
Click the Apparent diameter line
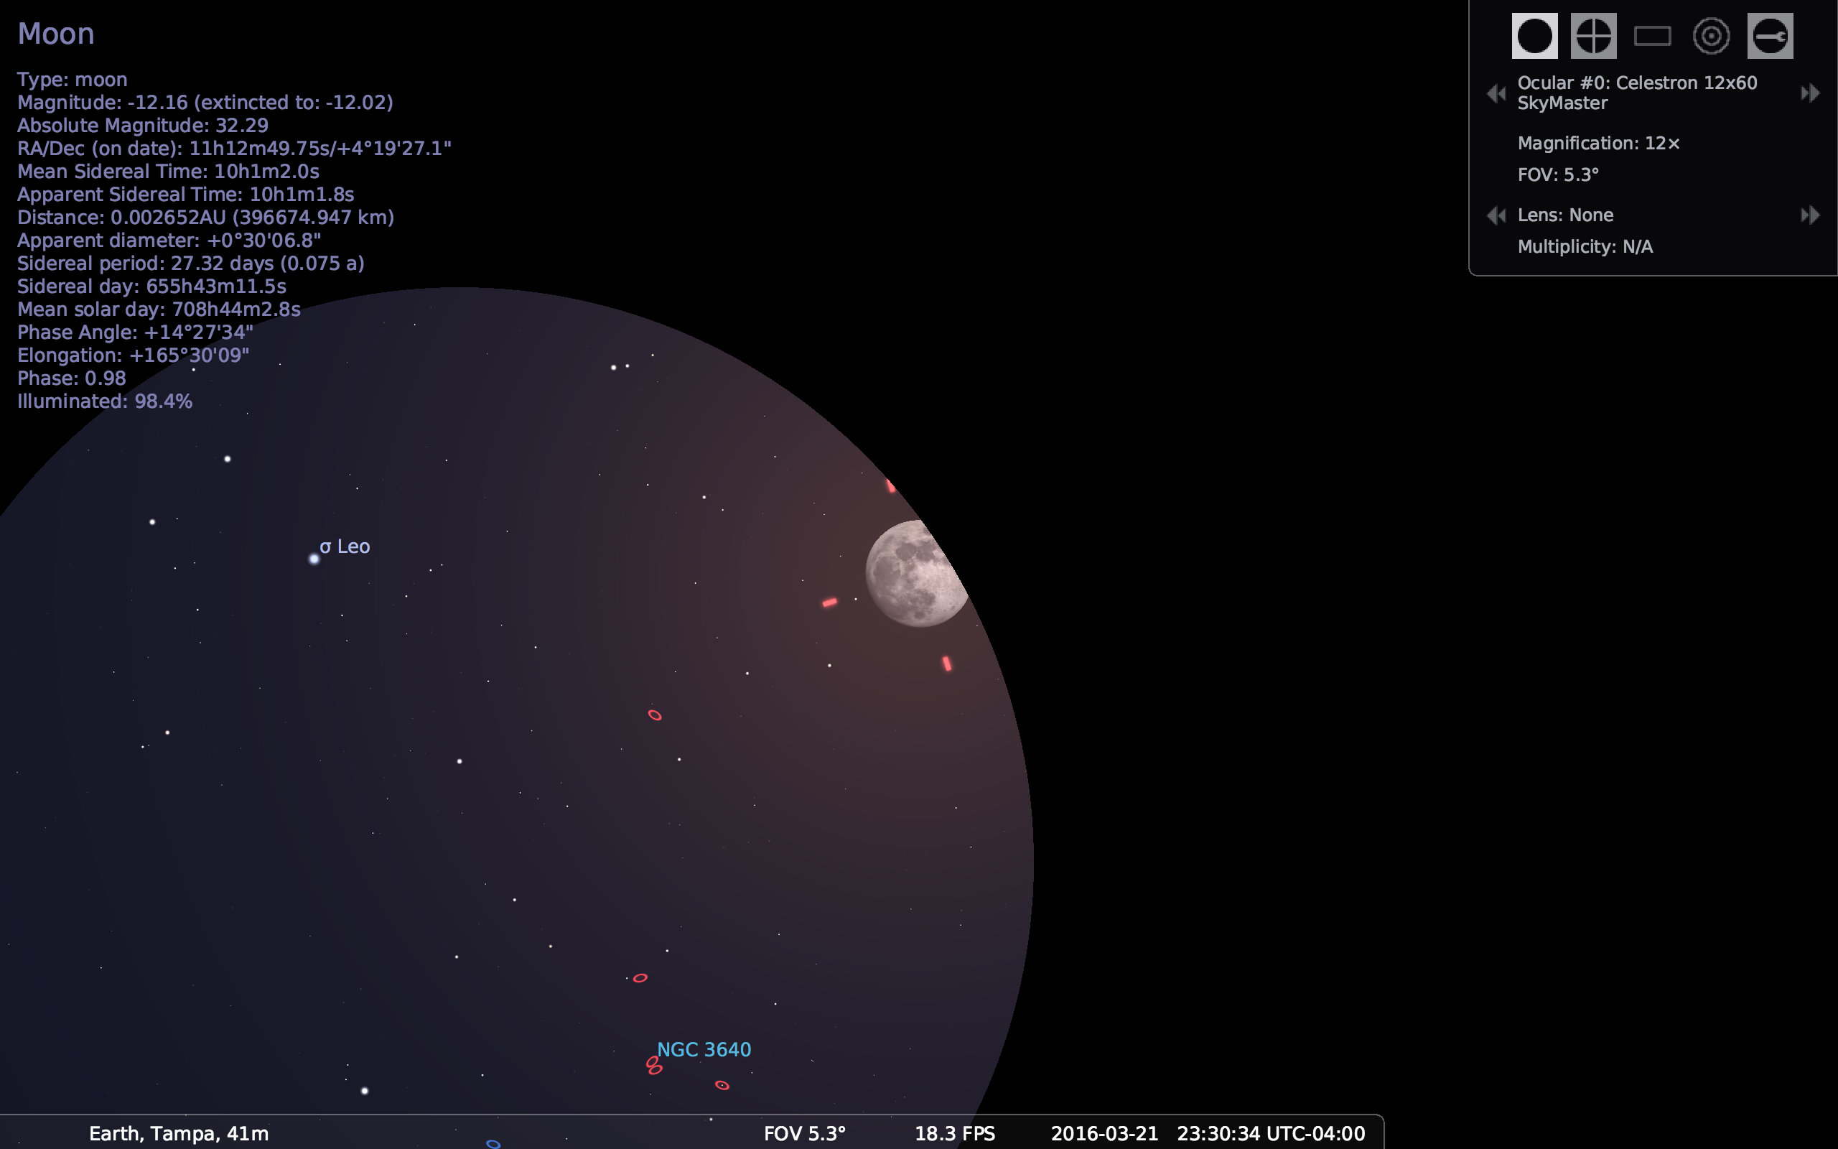coord(169,241)
